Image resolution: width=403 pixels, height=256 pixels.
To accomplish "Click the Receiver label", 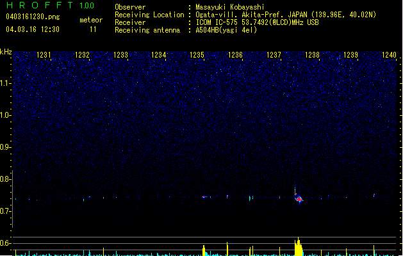I will tap(130, 22).
